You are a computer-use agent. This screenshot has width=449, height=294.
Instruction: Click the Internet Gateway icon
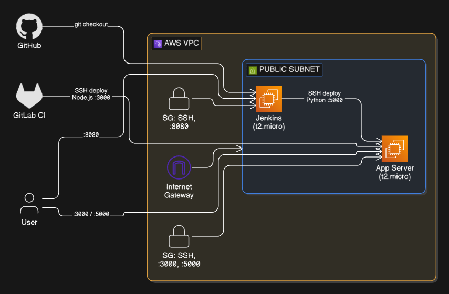click(x=179, y=167)
